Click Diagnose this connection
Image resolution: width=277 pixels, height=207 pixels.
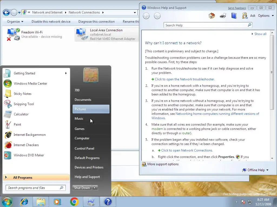(97, 22)
